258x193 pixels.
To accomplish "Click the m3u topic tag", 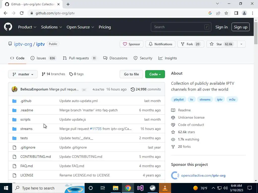I will point(232,100).
